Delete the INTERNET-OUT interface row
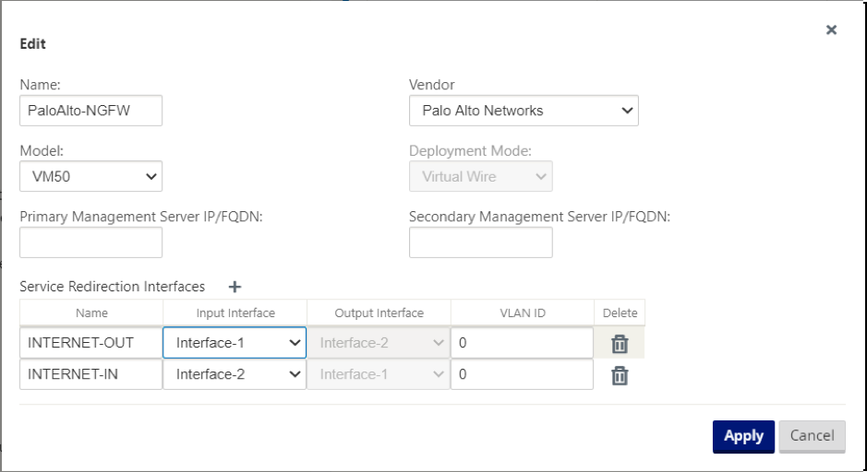The image size is (867, 472). pyautogui.click(x=620, y=343)
